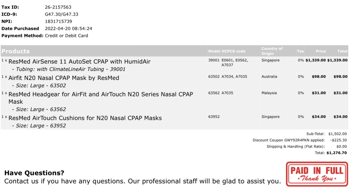Viewport: 349px width, 188px height.
Task: Click the NPI number 1831715739
Action: point(59,21)
